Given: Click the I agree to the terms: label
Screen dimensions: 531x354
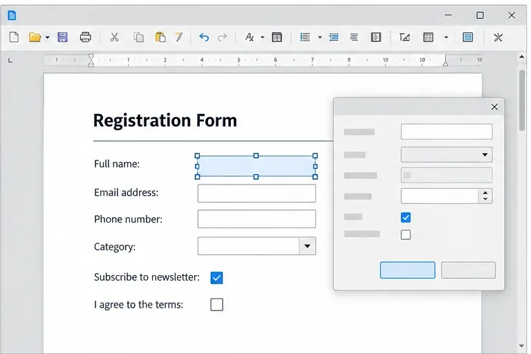Looking at the screenshot, I should 138,304.
